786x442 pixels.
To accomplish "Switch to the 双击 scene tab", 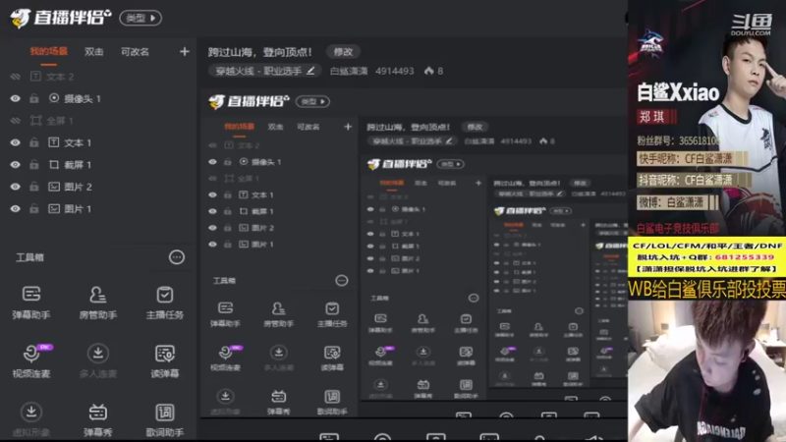I will [93, 52].
